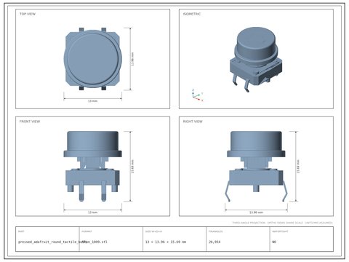Select the pressed_adafruit_round_tactile_button_1009.stl filename

coord(63,242)
